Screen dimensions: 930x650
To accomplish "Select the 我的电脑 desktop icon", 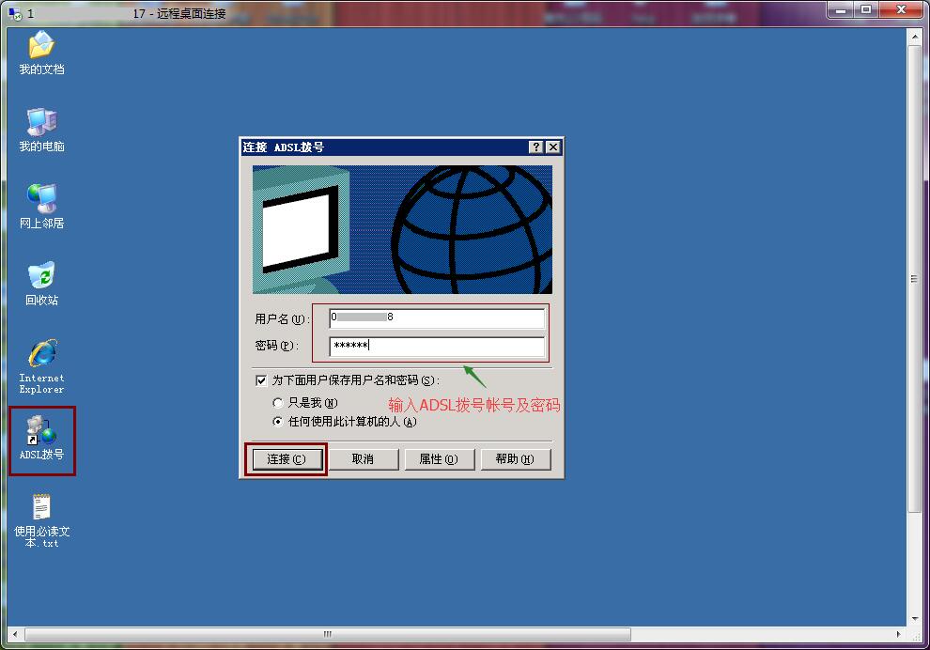I will (x=41, y=130).
